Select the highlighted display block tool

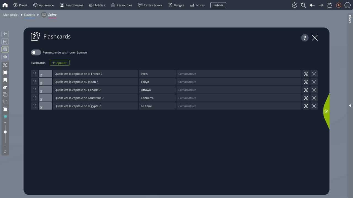click(5, 49)
